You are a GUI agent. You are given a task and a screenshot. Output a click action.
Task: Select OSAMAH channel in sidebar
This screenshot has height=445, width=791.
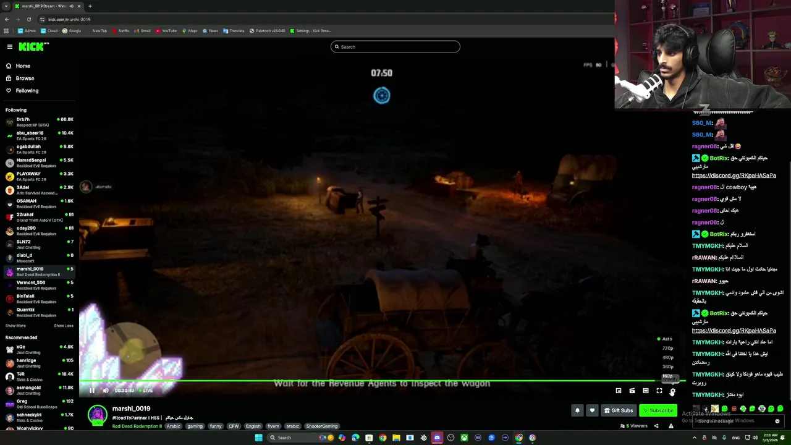39,203
